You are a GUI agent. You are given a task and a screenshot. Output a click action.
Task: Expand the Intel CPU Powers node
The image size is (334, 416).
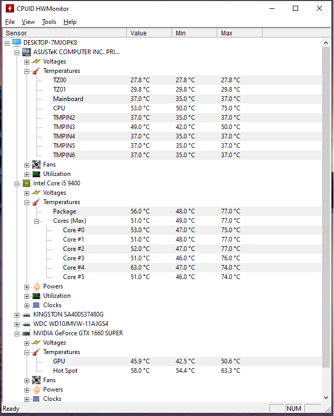27,287
